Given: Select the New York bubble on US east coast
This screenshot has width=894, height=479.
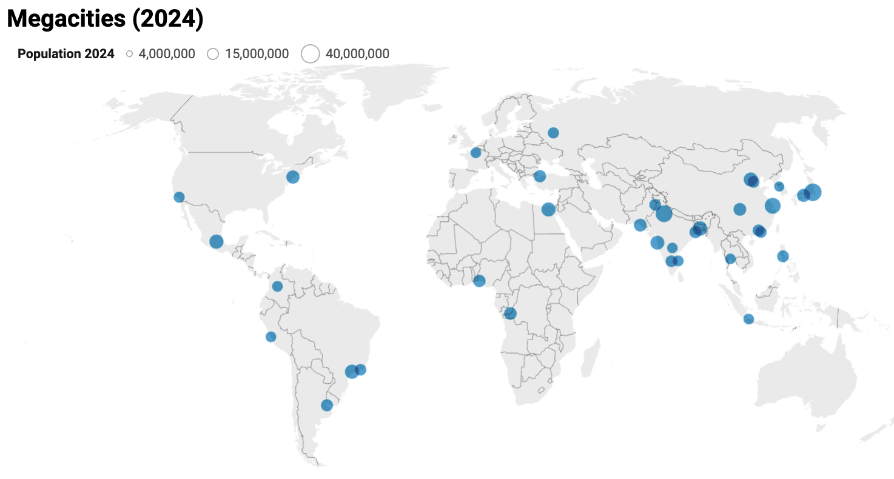Looking at the screenshot, I should (x=293, y=177).
